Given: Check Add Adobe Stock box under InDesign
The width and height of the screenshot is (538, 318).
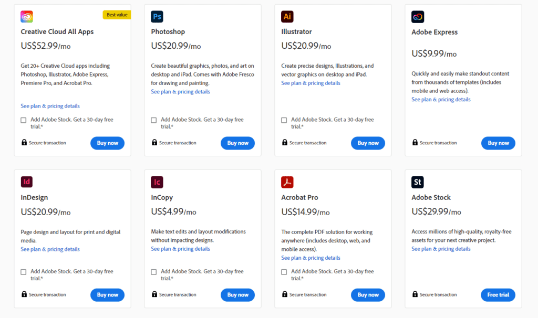Looking at the screenshot, I should 24,272.
